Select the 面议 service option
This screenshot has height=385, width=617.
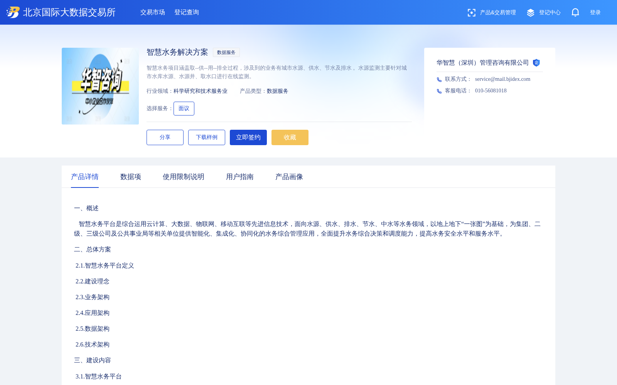click(184, 109)
